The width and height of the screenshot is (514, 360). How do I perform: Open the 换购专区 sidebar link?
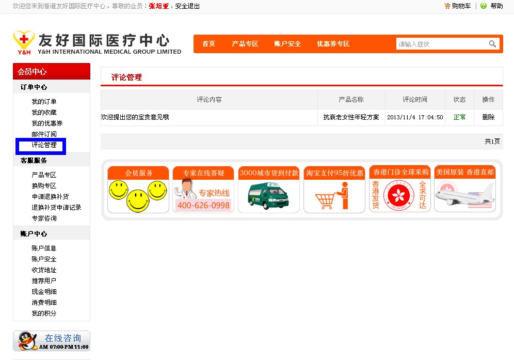pyautogui.click(x=44, y=185)
